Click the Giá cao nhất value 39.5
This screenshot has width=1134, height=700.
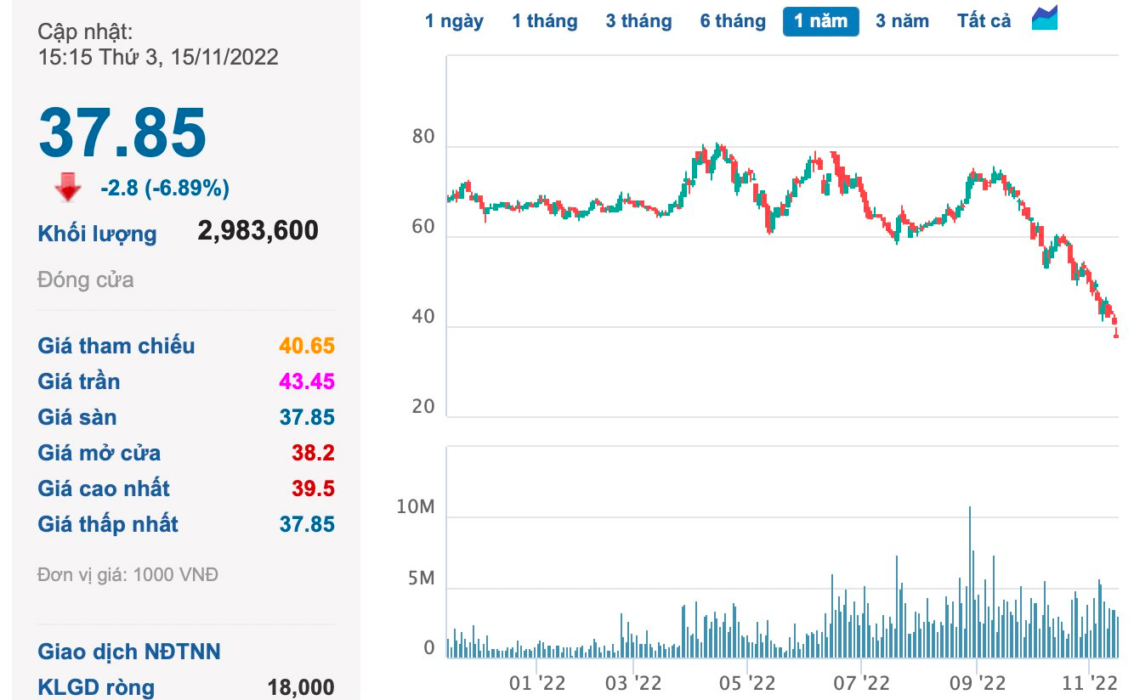coord(313,488)
